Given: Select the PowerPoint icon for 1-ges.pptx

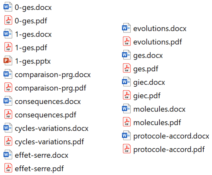Looking at the screenshot, I should coord(8,61).
